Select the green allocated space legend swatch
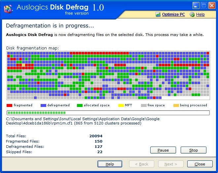The image size is (218, 173). coord(79,105)
